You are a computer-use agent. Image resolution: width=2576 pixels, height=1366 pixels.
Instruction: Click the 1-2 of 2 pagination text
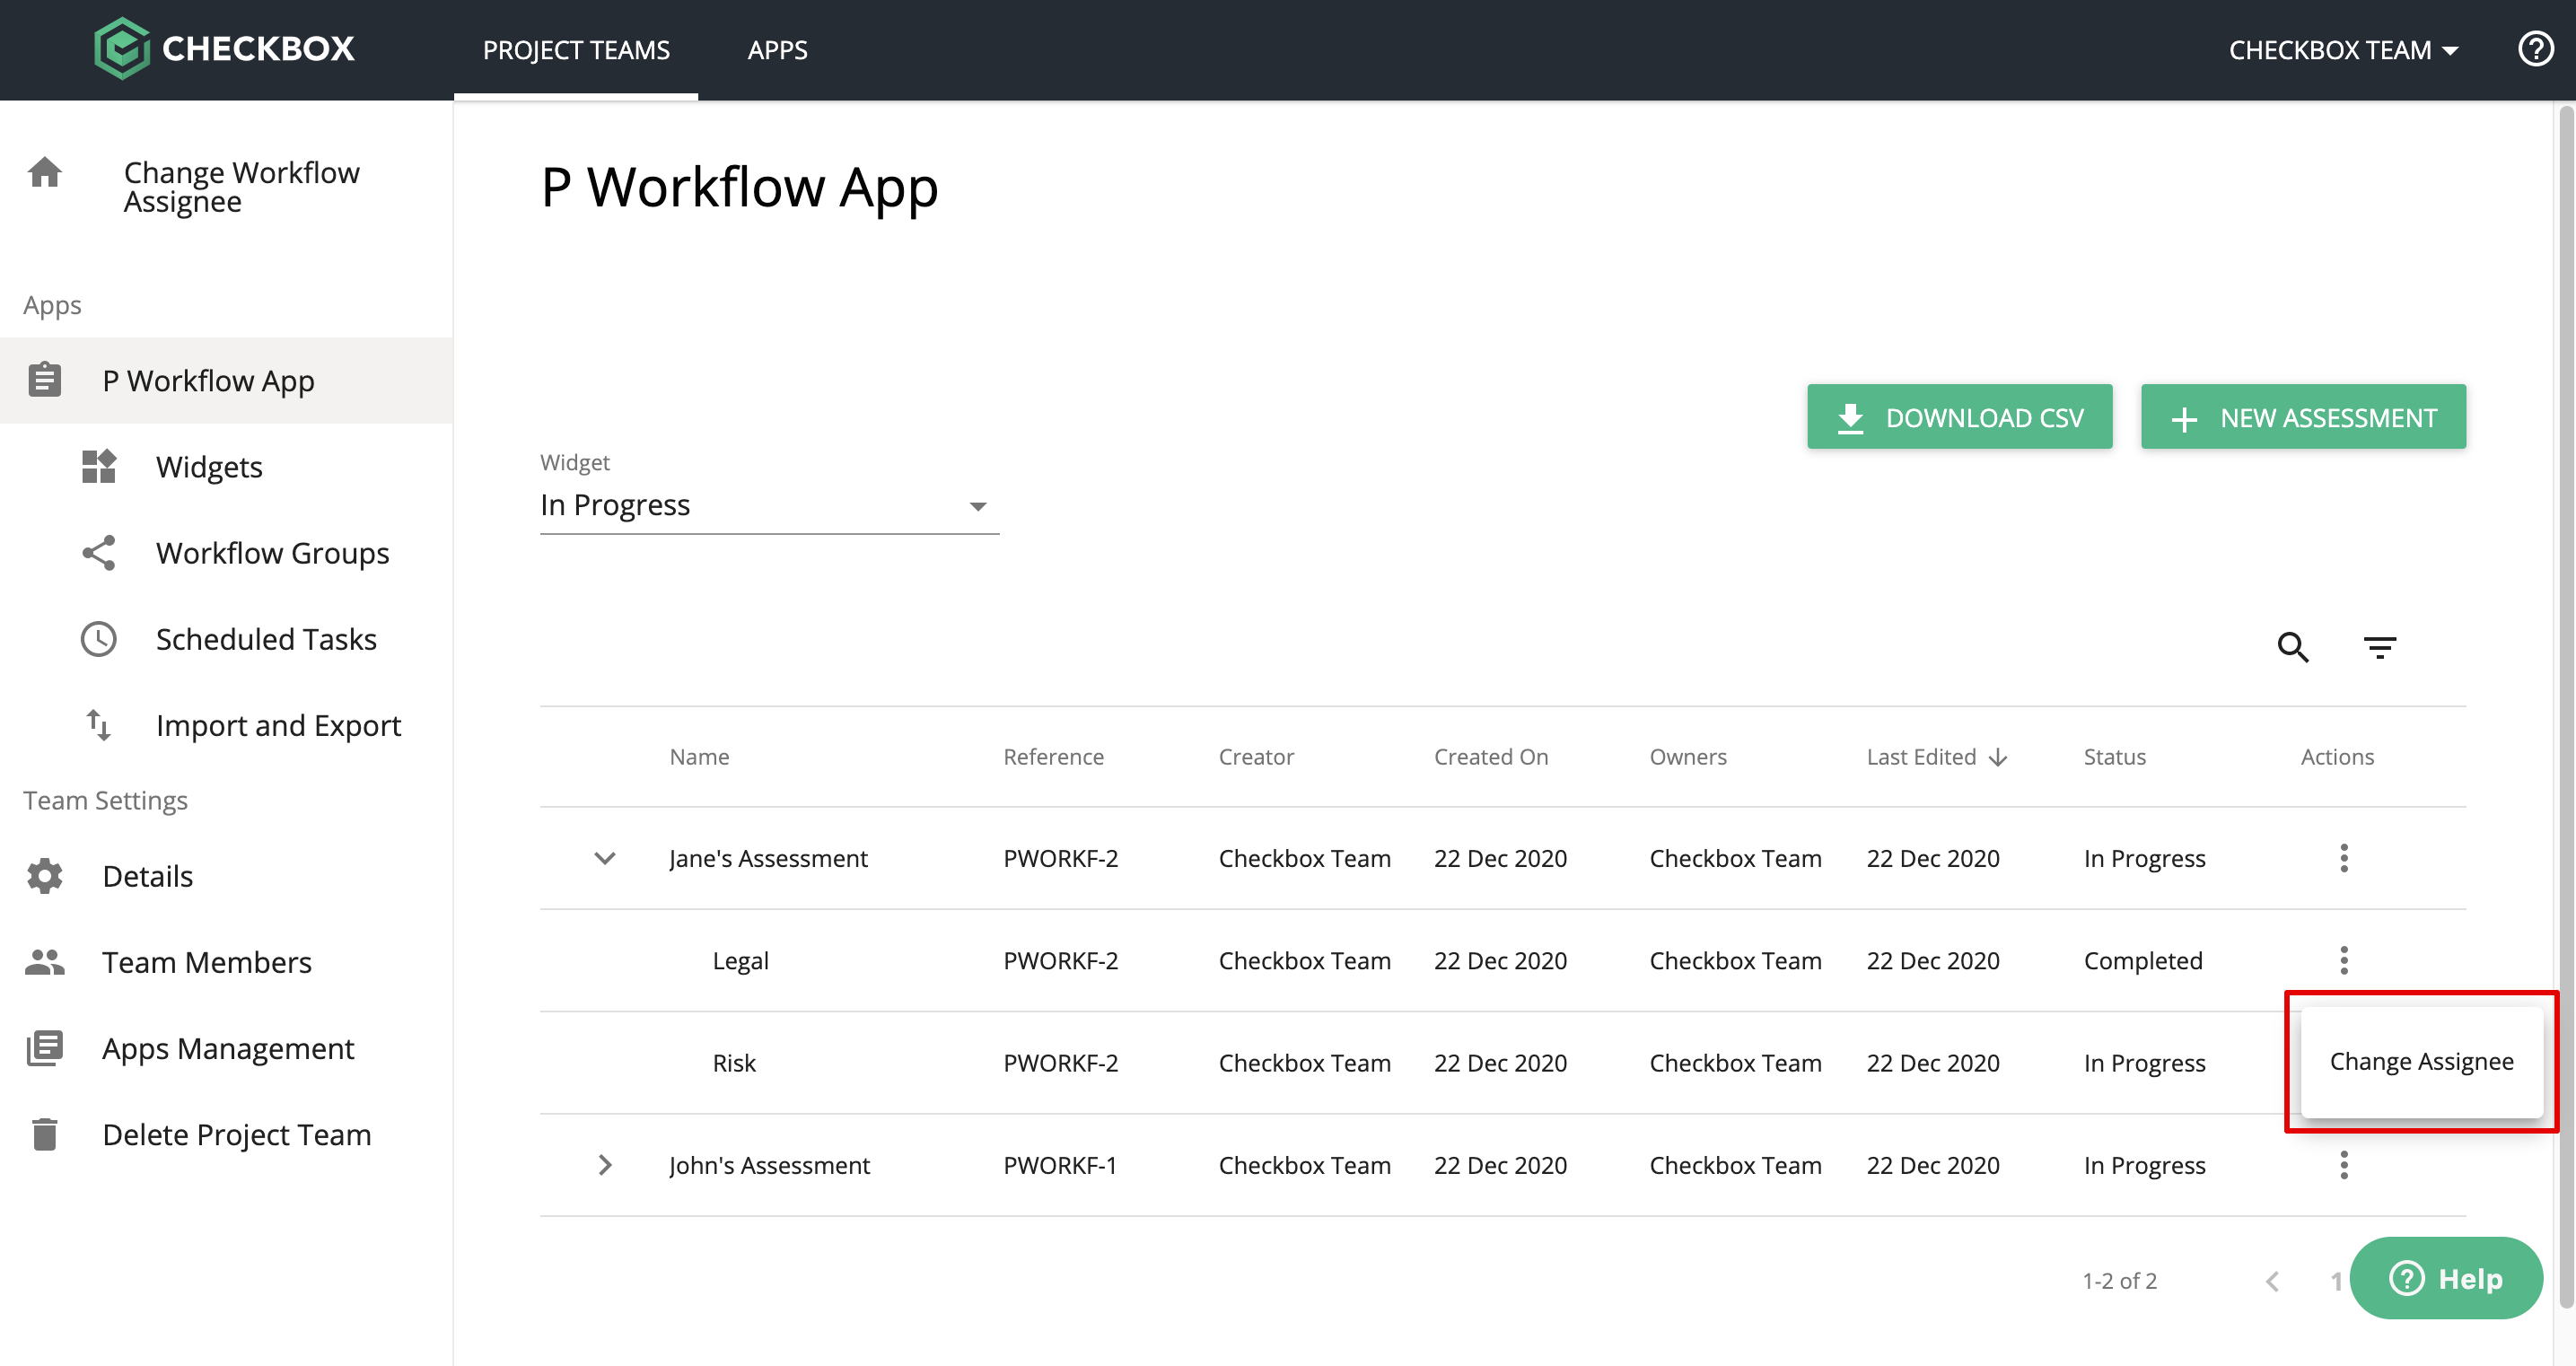pyautogui.click(x=2119, y=1281)
